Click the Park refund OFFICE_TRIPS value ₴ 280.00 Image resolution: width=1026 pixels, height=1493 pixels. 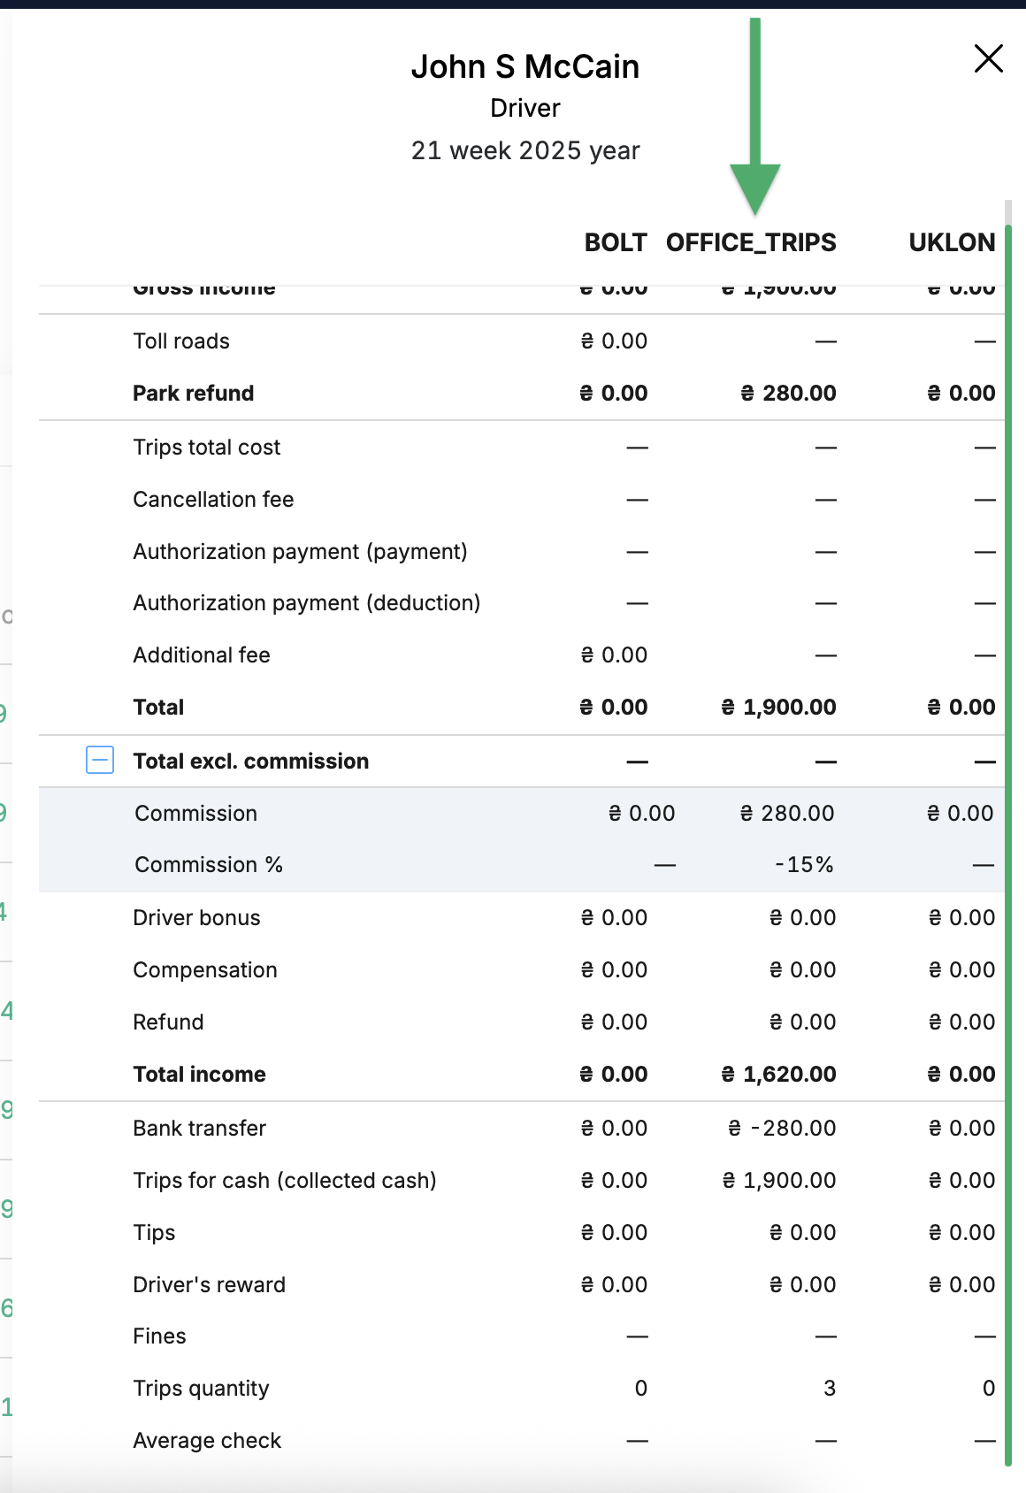(x=788, y=394)
